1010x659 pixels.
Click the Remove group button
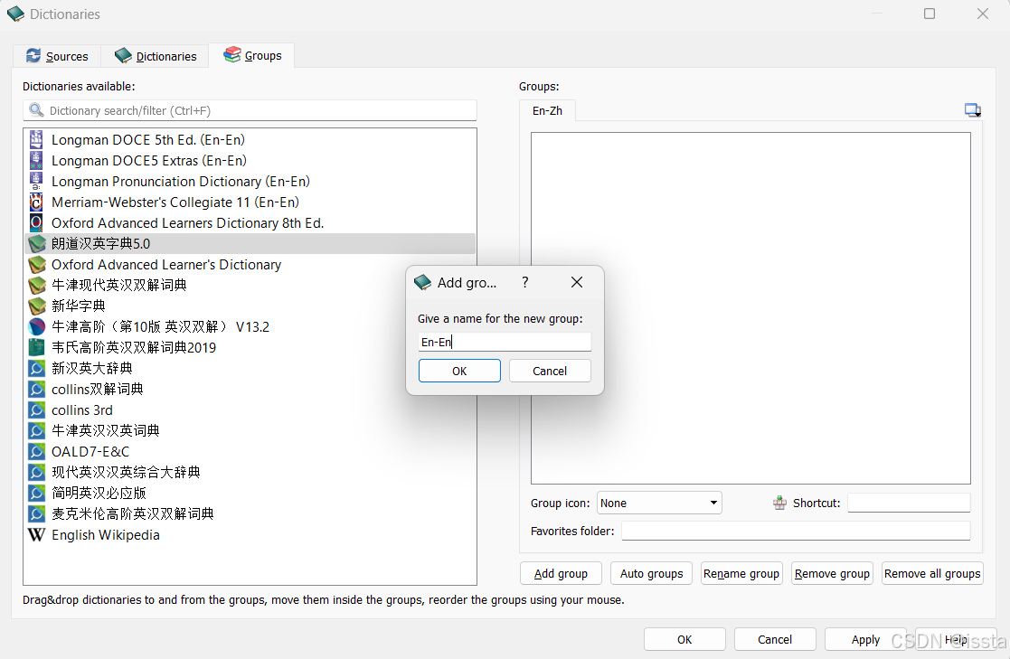832,573
